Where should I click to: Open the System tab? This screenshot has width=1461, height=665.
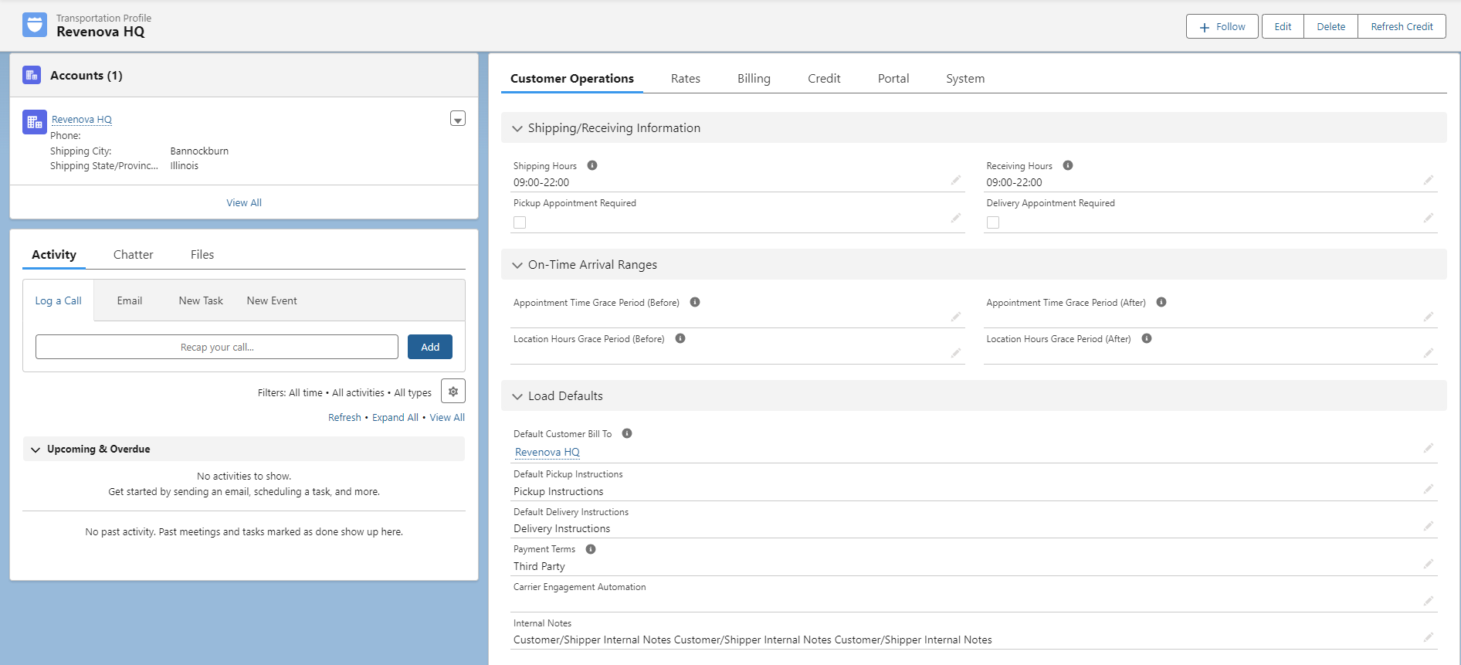965,79
